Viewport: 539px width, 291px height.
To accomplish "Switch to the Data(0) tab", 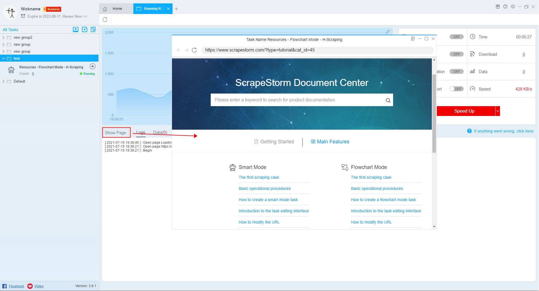I will coord(160,132).
